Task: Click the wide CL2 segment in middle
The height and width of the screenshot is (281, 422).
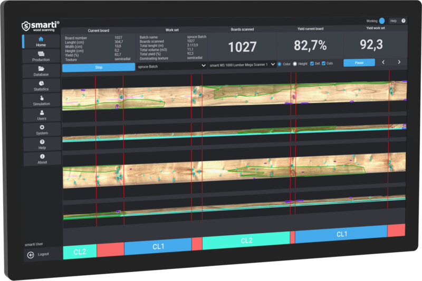Action: pos(246,240)
